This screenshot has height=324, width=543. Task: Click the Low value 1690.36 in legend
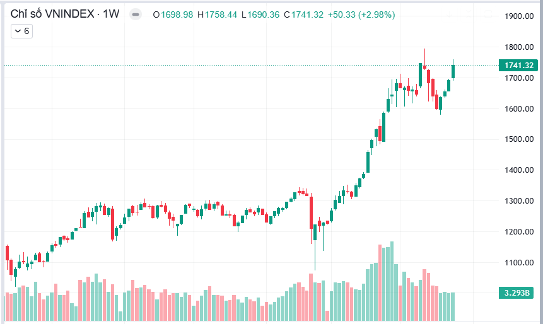tap(262, 15)
